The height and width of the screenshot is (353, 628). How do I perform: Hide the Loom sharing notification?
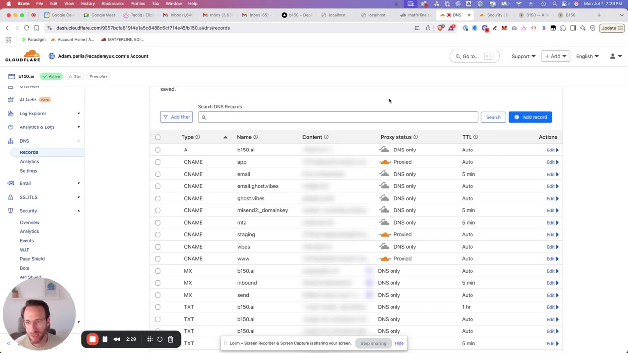coord(399,343)
